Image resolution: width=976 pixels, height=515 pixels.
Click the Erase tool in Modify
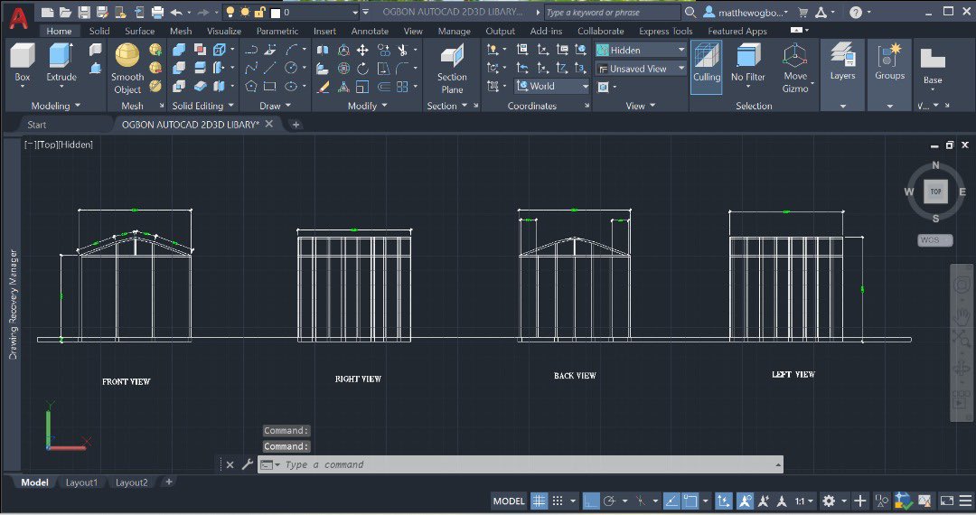[323, 87]
